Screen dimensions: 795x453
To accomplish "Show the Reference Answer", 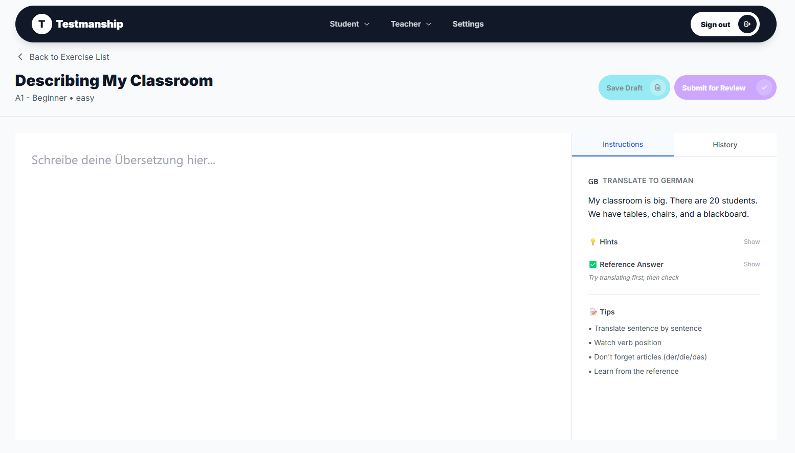I will 752,264.
